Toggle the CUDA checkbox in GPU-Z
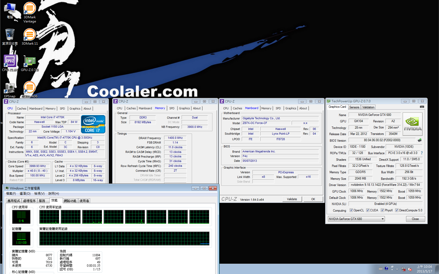 tap(368, 210)
